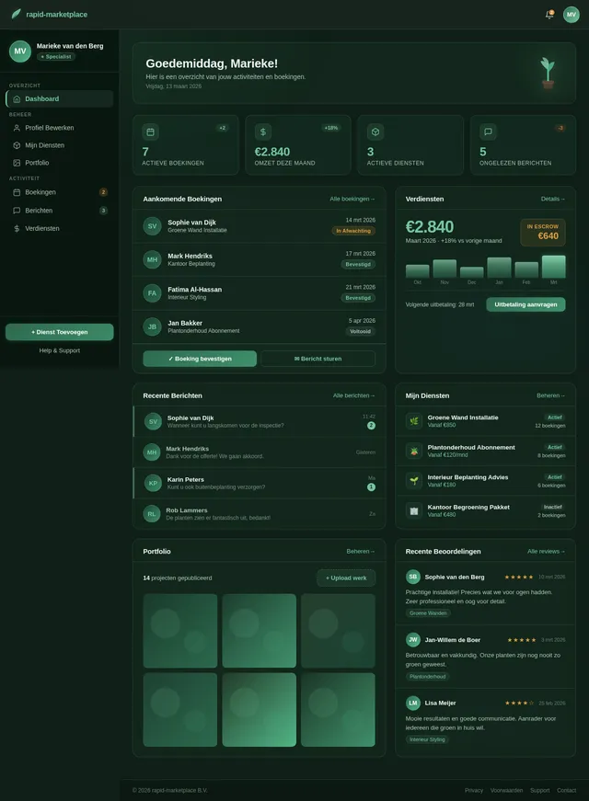Screen dimensions: 589x801
Task: Click Privacy in the footer
Action: tap(474, 790)
